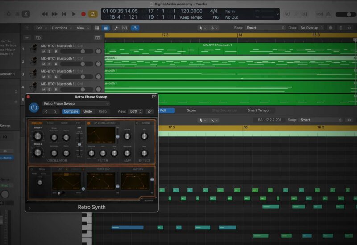Click the Global Tracks icon above track headers
This screenshot has width=357, height=245.
[x=98, y=38]
